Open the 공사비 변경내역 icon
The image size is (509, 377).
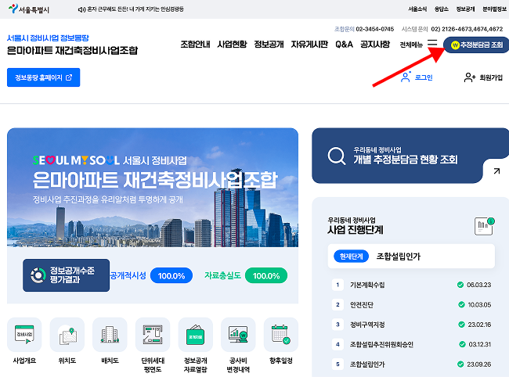(x=238, y=335)
